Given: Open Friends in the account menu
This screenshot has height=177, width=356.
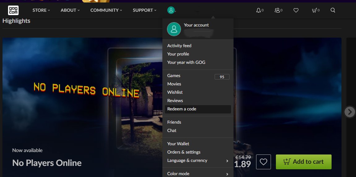Looking at the screenshot, I should (174, 122).
